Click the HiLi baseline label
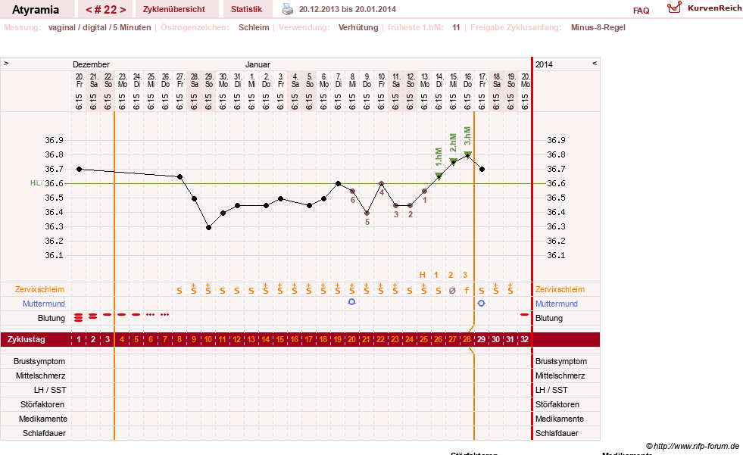Image resolution: width=743 pixels, height=455 pixels. click(x=36, y=183)
